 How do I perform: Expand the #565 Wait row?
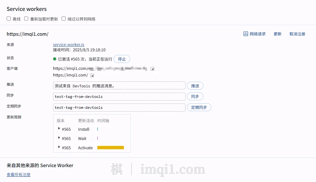tap(59, 138)
